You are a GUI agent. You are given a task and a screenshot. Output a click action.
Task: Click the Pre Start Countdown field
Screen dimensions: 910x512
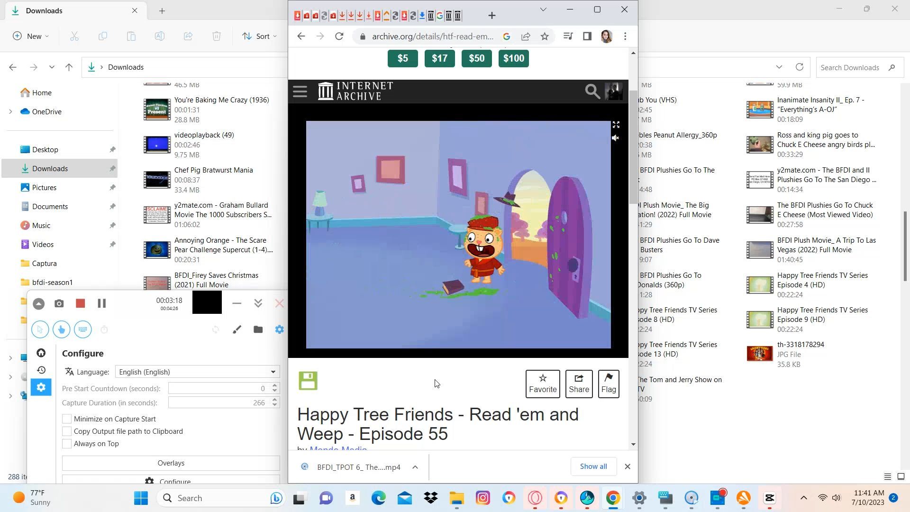point(218,389)
